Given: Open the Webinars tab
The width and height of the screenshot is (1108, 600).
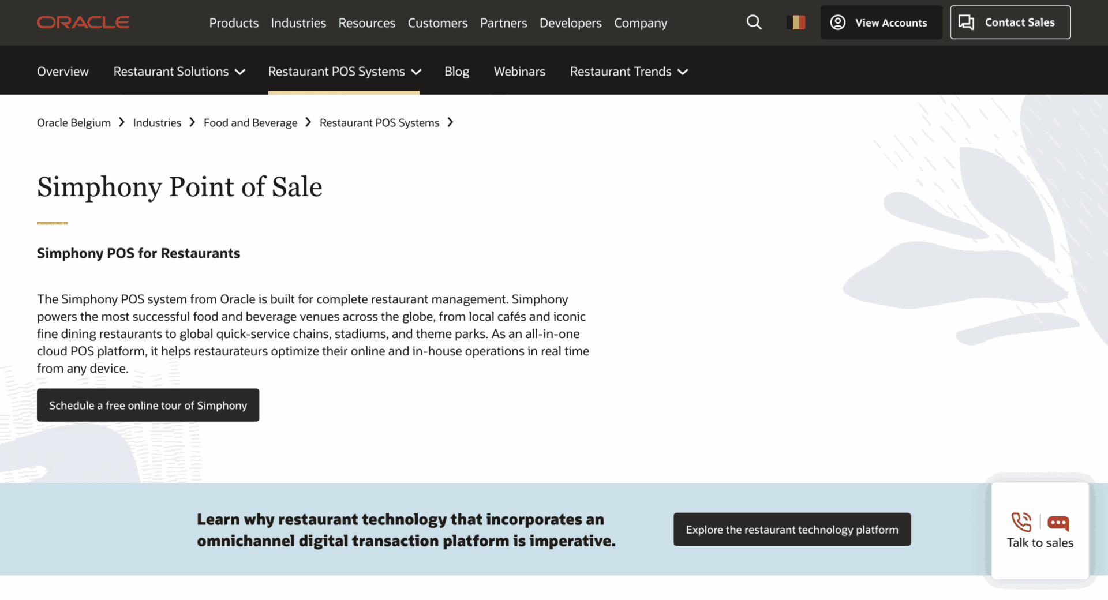Looking at the screenshot, I should 519,72.
